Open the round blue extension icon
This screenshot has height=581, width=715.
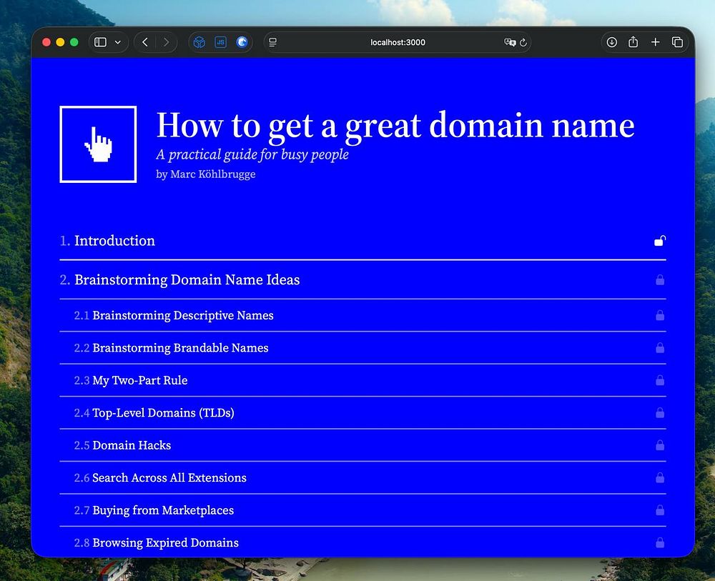[x=242, y=42]
